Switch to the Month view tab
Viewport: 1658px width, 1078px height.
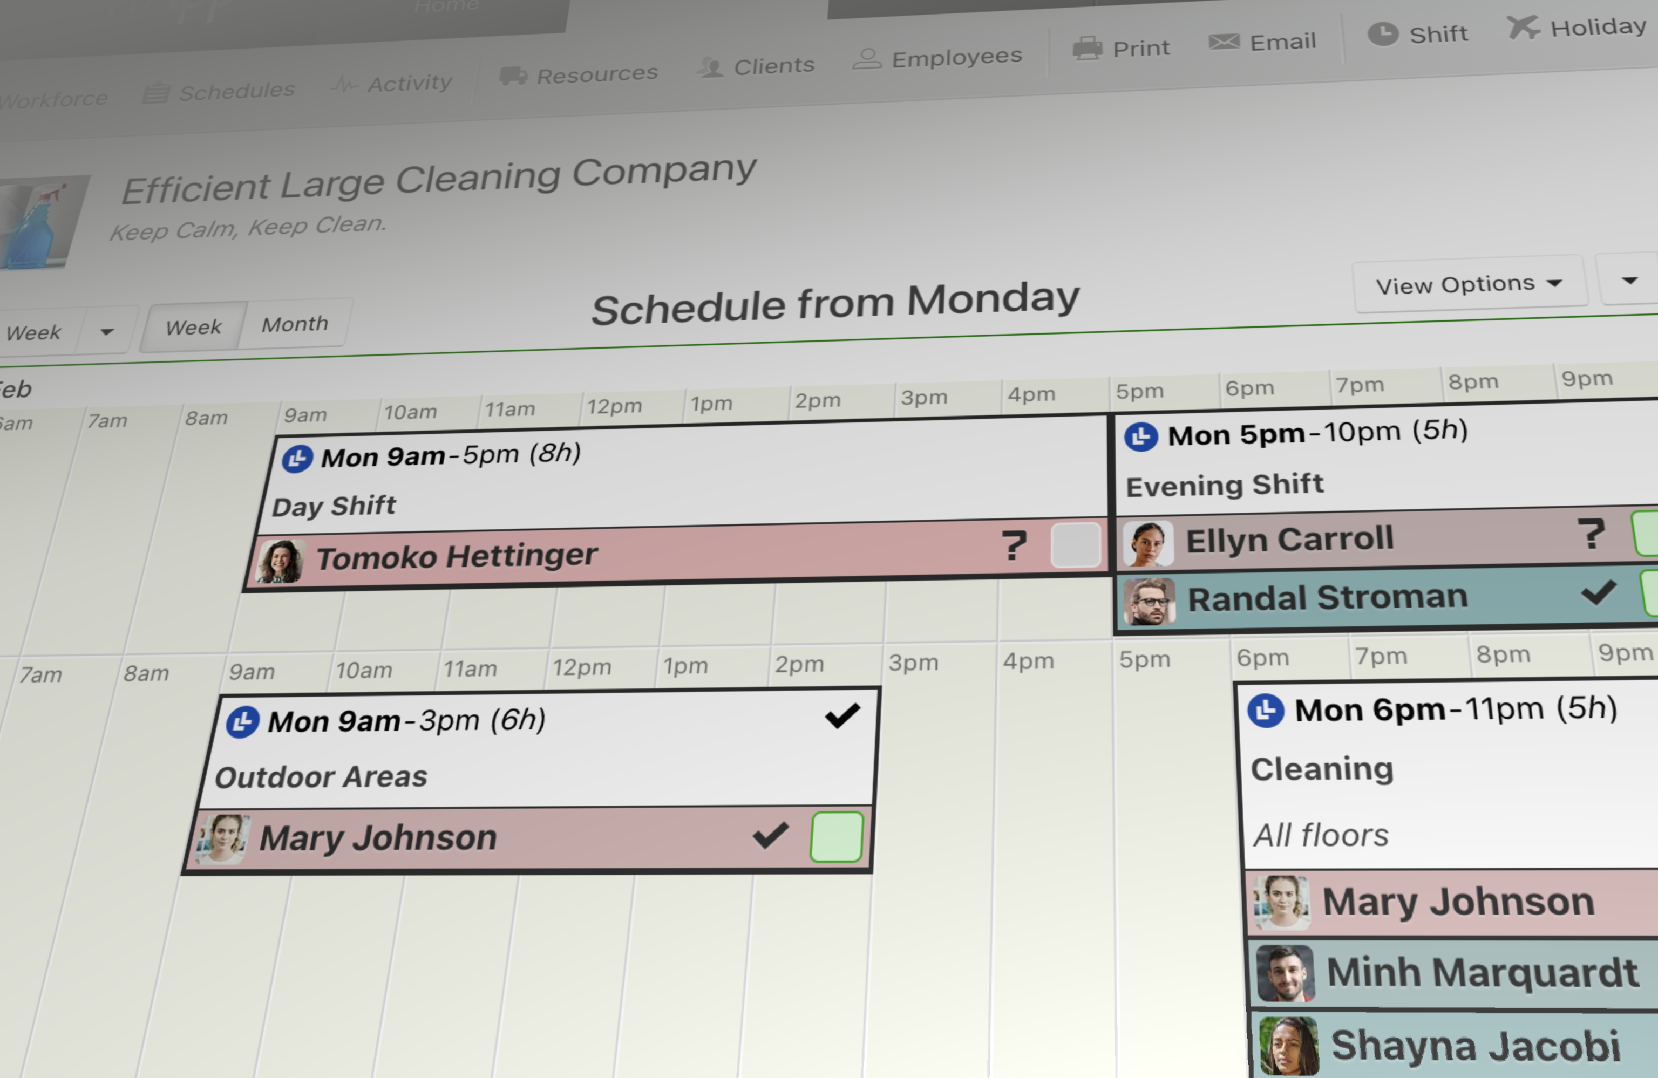point(295,324)
